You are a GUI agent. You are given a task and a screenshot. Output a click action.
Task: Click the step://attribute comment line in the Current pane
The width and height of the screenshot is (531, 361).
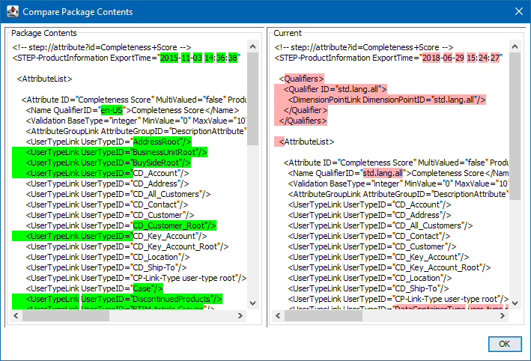click(x=364, y=47)
